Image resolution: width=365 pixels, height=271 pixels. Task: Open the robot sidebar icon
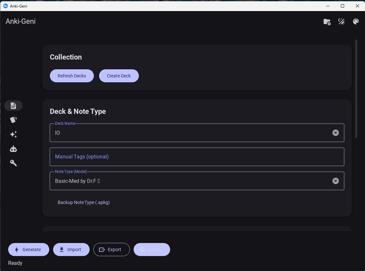pos(13,149)
